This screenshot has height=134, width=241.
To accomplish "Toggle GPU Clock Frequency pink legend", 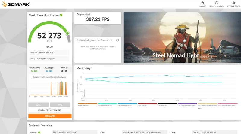I will (x=227, y=105).
